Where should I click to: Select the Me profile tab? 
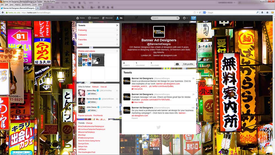(119, 18)
